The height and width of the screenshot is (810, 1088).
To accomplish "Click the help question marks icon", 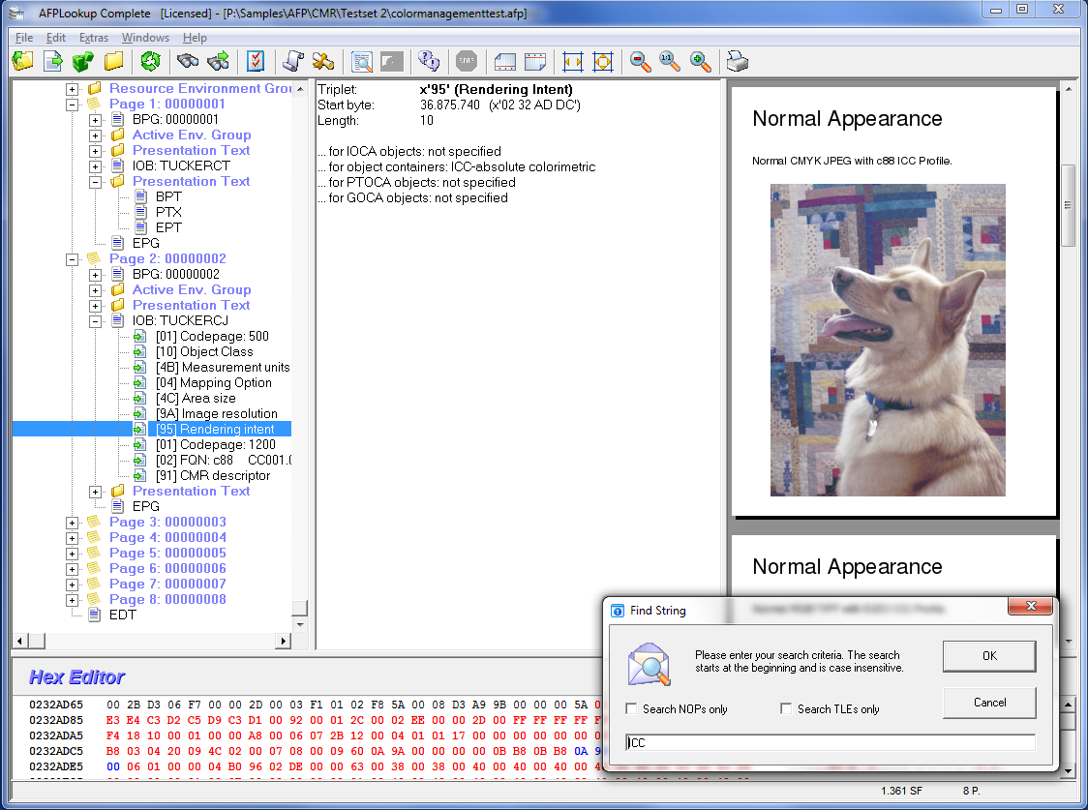I will tap(429, 62).
